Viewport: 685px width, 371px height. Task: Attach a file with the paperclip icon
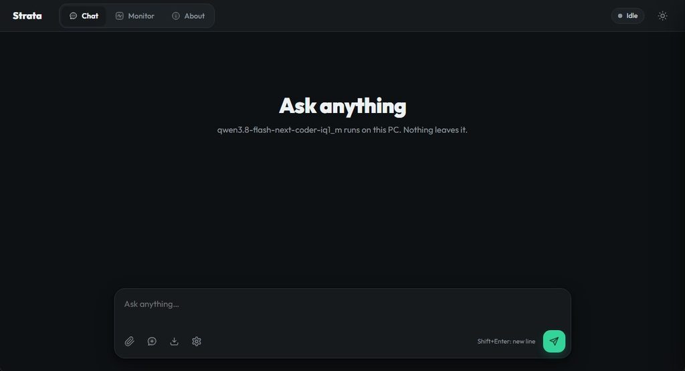click(129, 342)
